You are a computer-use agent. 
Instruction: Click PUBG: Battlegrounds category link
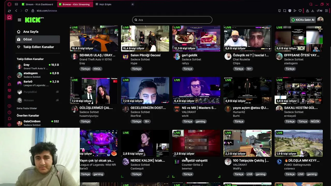tap(297, 165)
